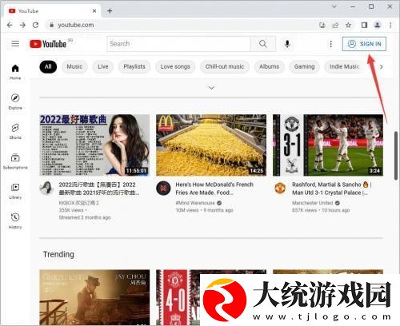Click the Trending section heading
Screen dimensions: 400x326
(58, 254)
